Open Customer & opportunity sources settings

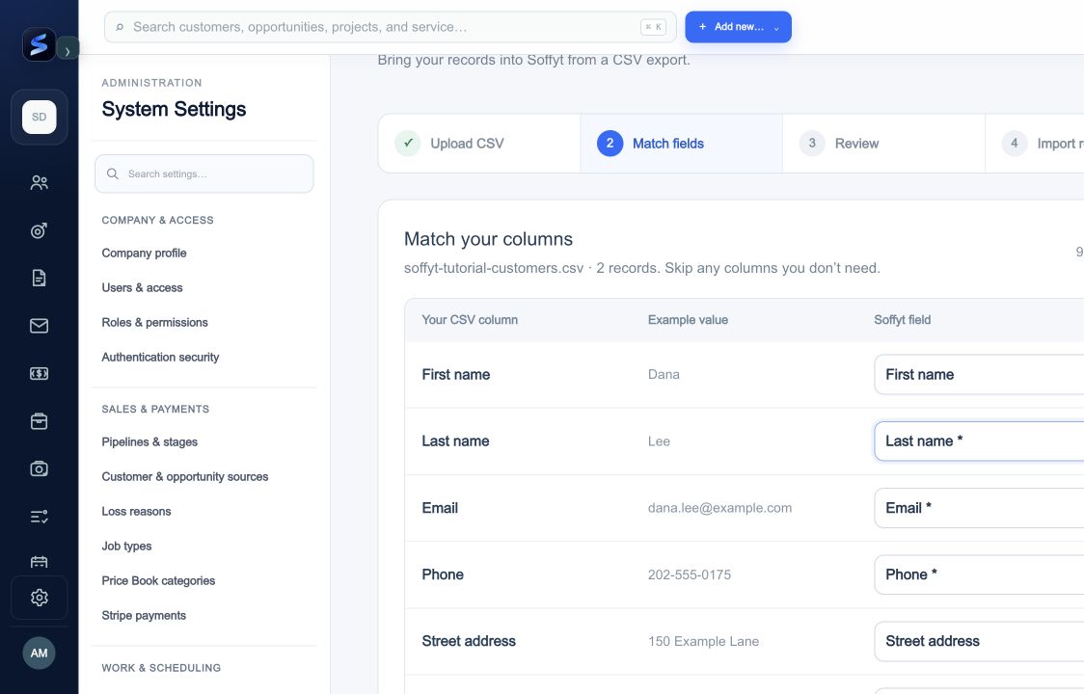click(184, 476)
